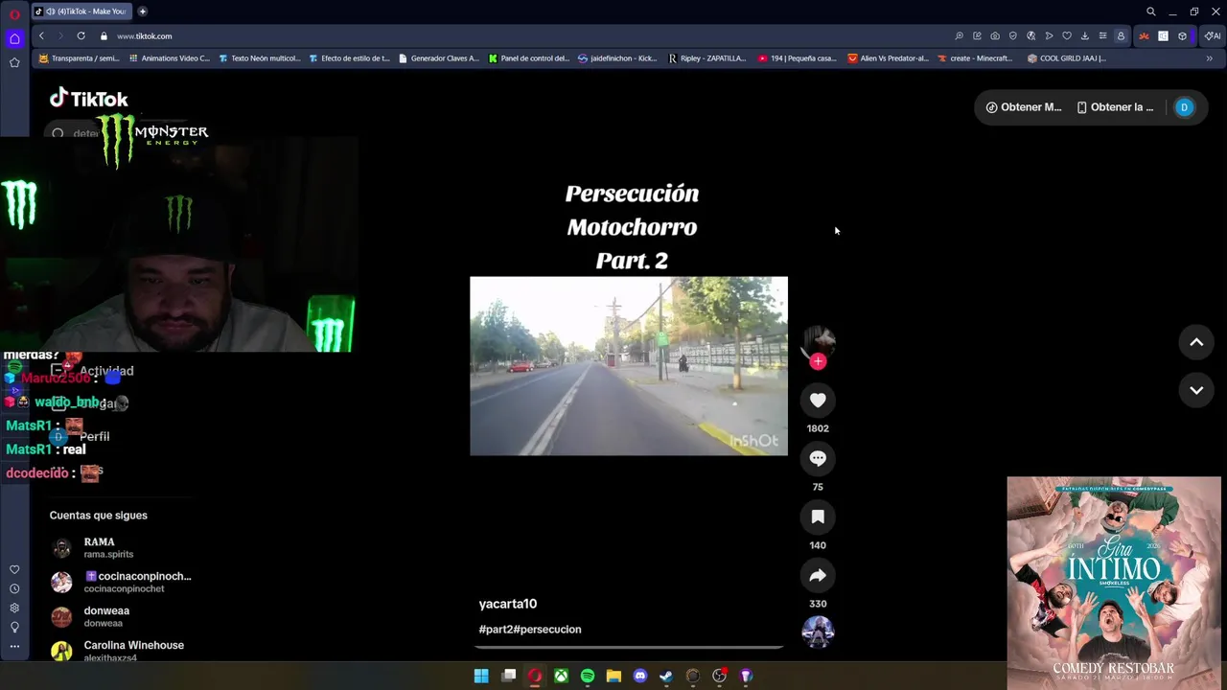Click the send flow arrow icon
The image size is (1227, 690).
tap(1049, 36)
